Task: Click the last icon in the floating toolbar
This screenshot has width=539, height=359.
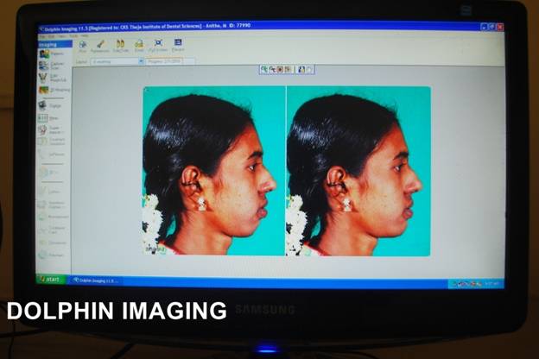Action: coord(309,70)
